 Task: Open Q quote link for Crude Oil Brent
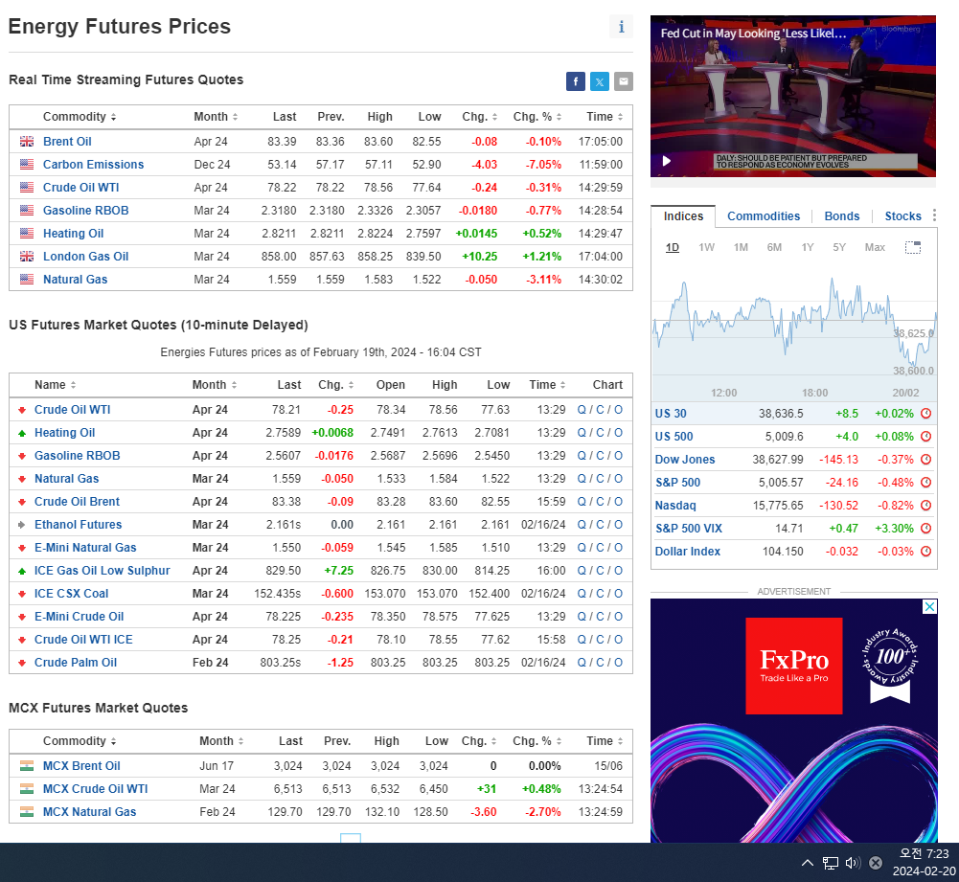[x=581, y=502]
